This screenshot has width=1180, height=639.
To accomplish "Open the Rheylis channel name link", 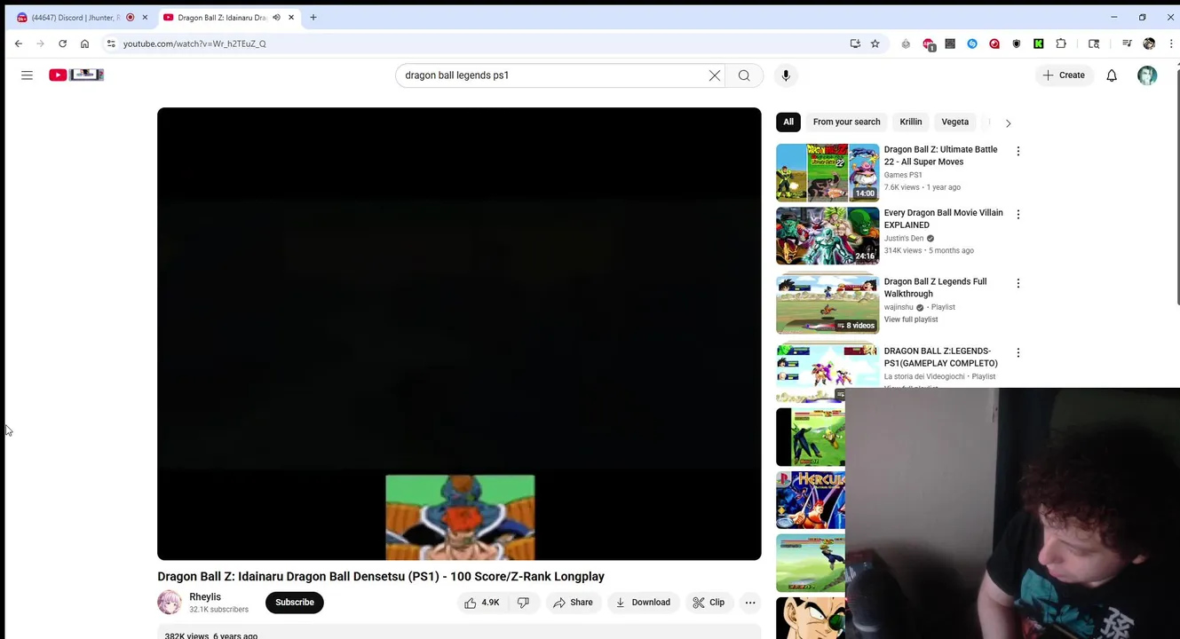I will pyautogui.click(x=205, y=597).
